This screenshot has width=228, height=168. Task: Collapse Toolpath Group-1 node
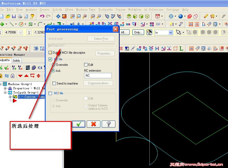(x=5, y=92)
